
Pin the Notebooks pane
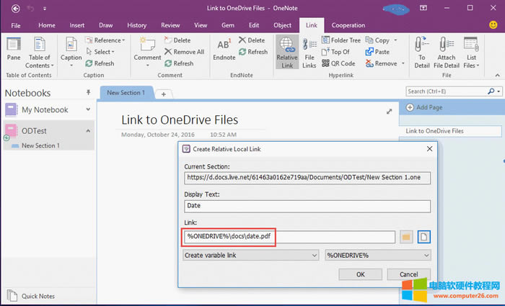pyautogui.click(x=89, y=93)
